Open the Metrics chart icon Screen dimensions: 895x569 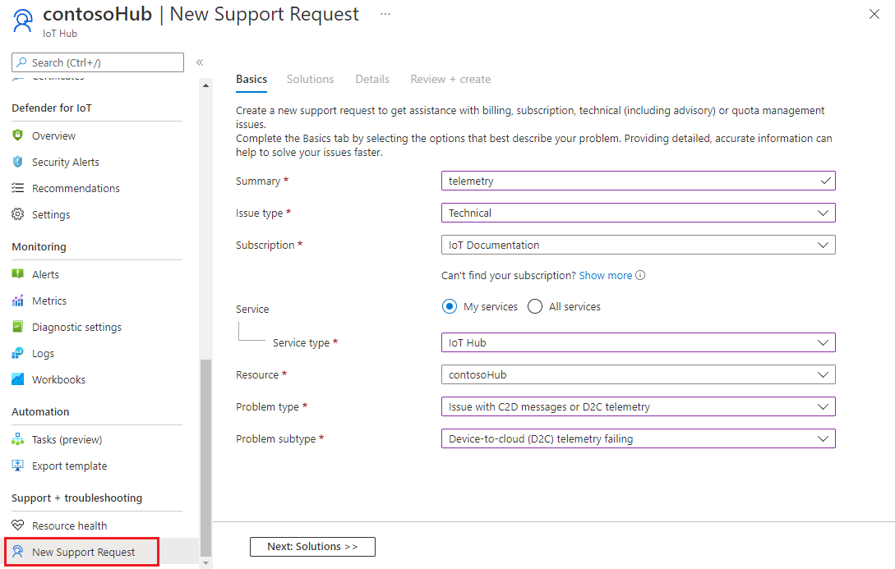[x=17, y=300]
